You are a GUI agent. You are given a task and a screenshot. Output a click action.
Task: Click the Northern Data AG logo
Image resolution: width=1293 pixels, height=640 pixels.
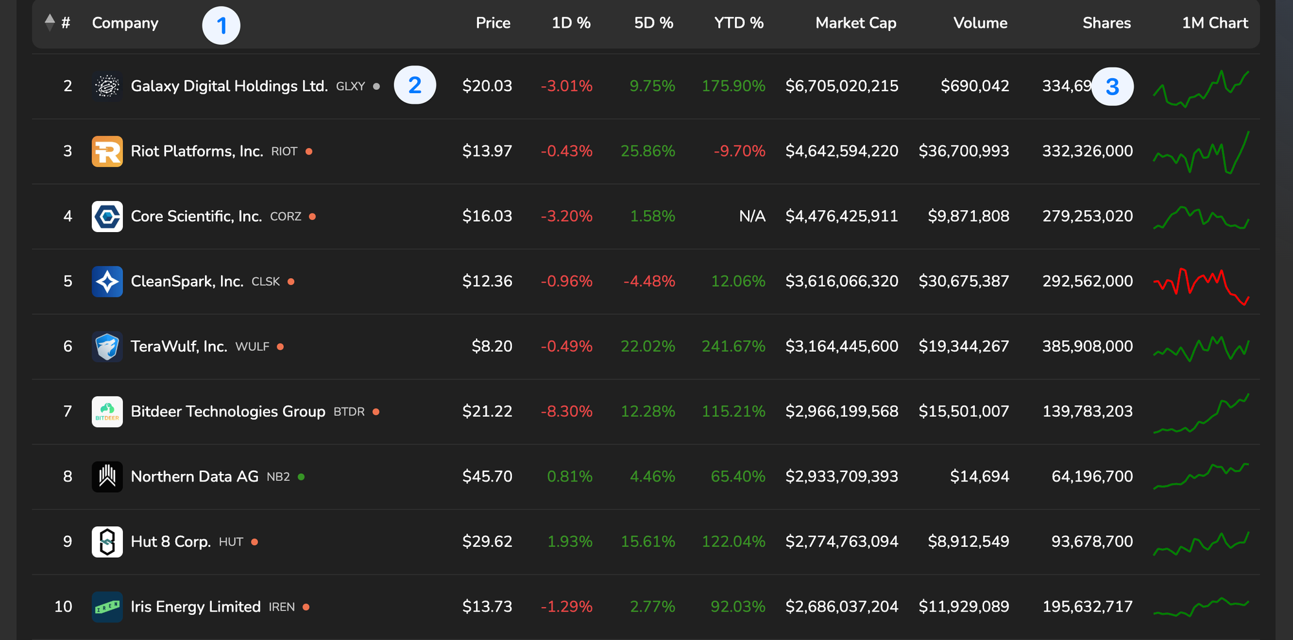[107, 477]
